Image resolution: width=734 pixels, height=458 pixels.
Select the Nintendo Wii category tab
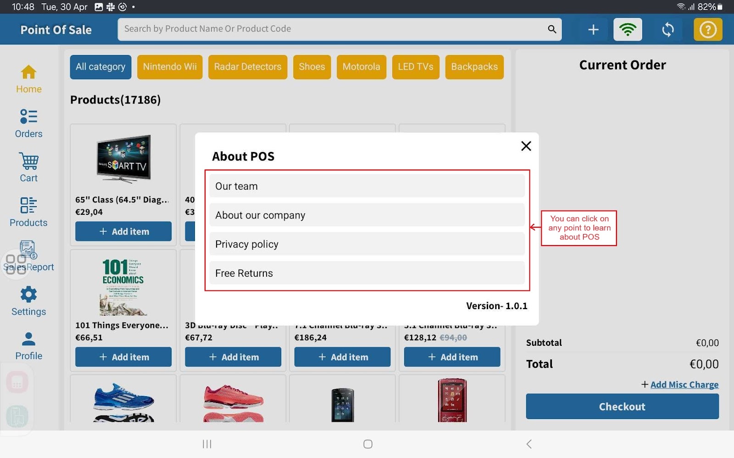click(170, 67)
